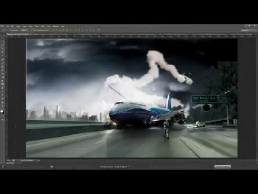Open the Filter menu
The width and height of the screenshot is (258, 194).
click(43, 26)
